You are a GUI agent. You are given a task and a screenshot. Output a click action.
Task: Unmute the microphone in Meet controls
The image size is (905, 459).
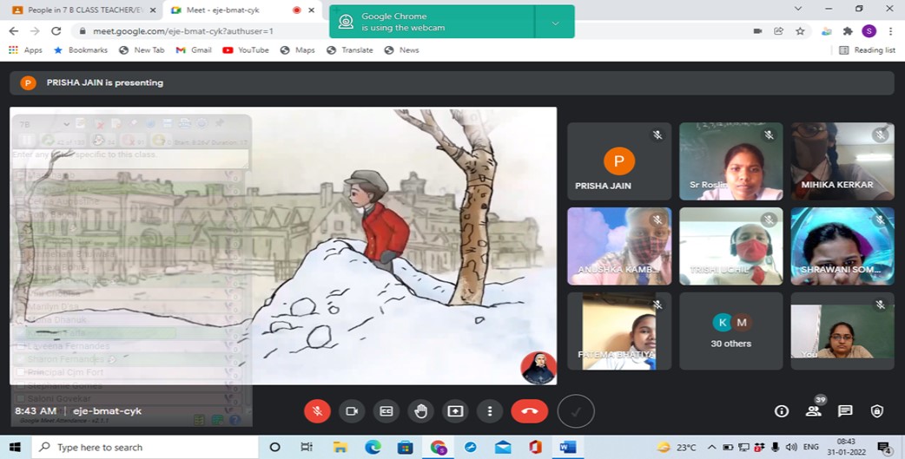[317, 411]
